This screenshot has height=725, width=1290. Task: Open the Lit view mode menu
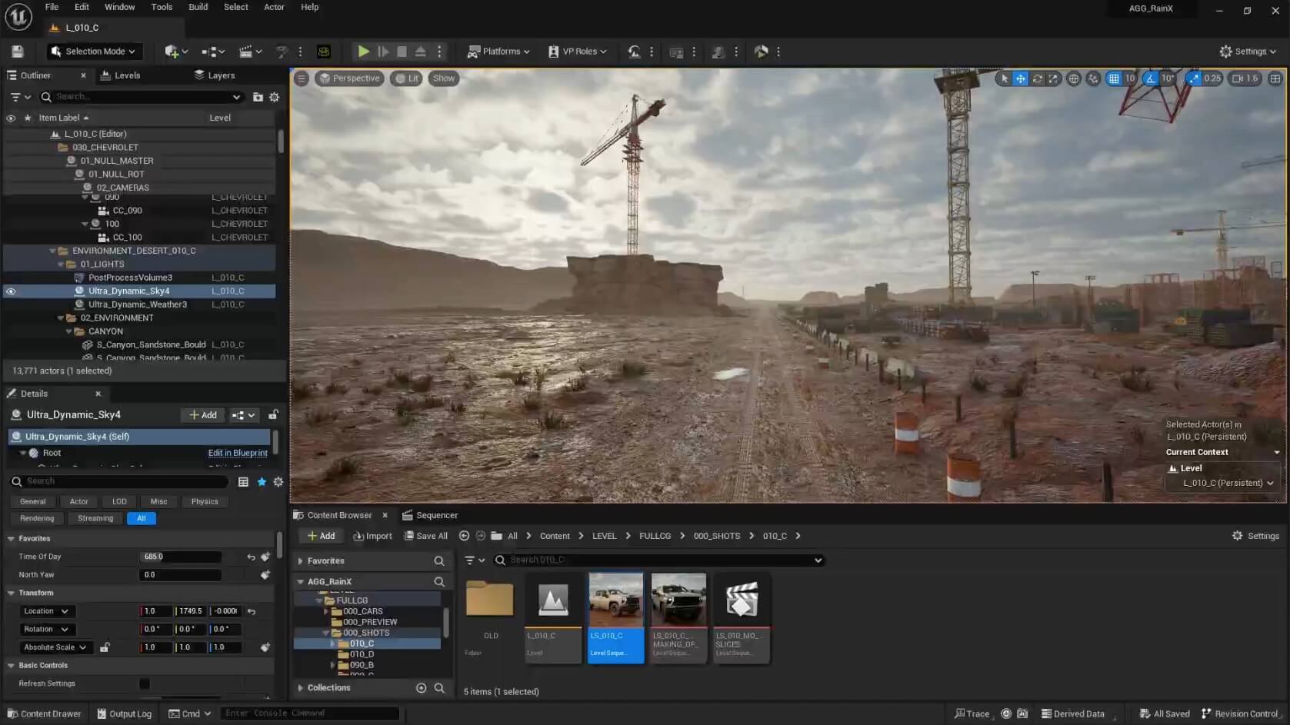(406, 78)
